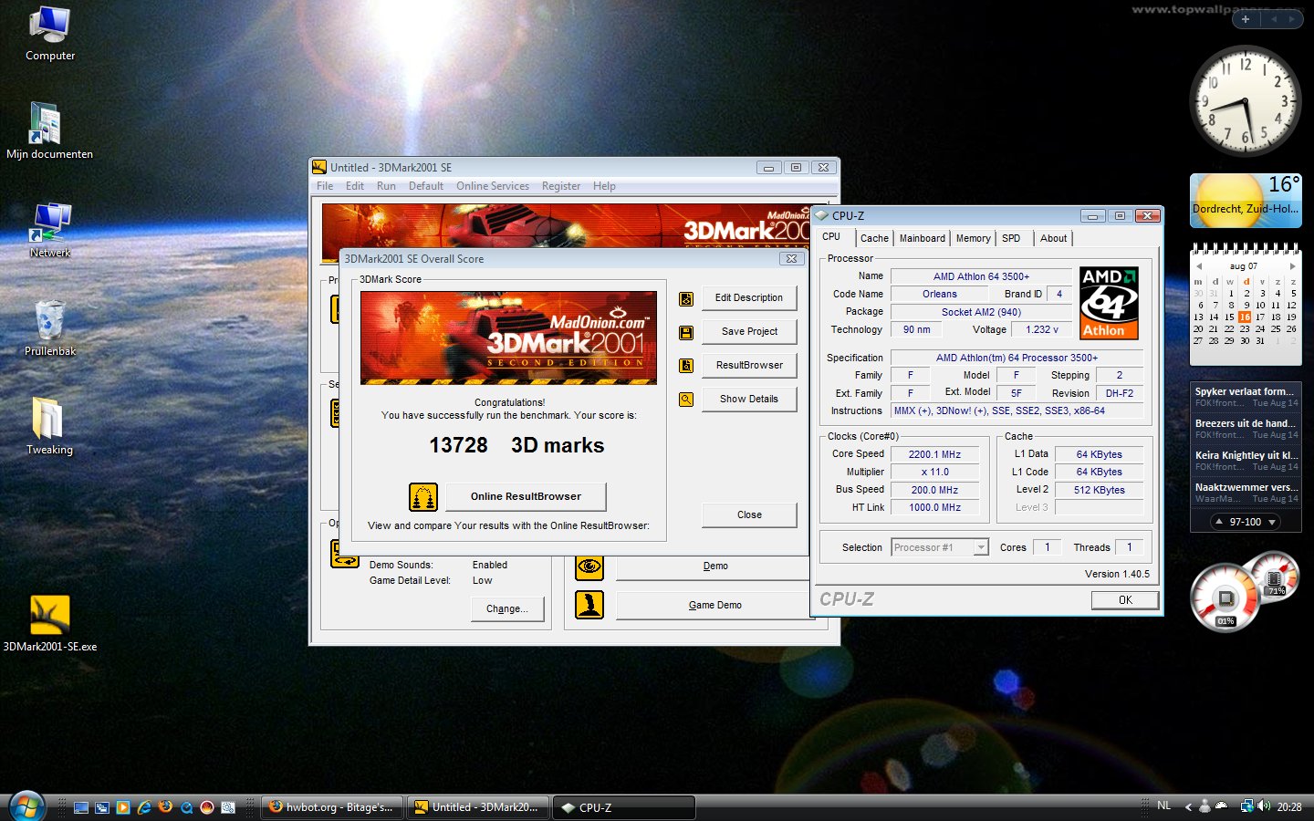Switch to the SPD tab in CPU-Z
The image size is (1314, 821).
click(1011, 238)
